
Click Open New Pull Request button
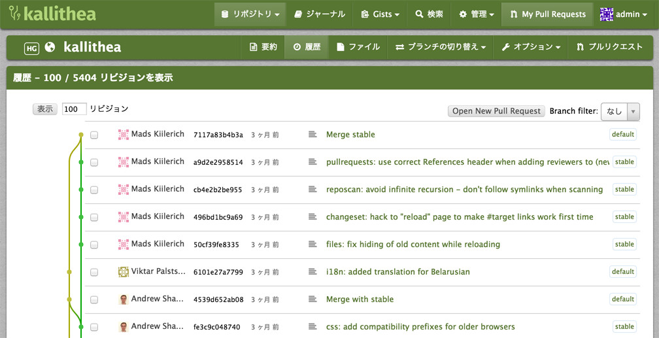pos(496,111)
